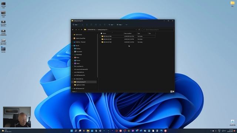Refresh the folder with the refresh icon
This screenshot has height=133, width=237.
tap(139, 30)
